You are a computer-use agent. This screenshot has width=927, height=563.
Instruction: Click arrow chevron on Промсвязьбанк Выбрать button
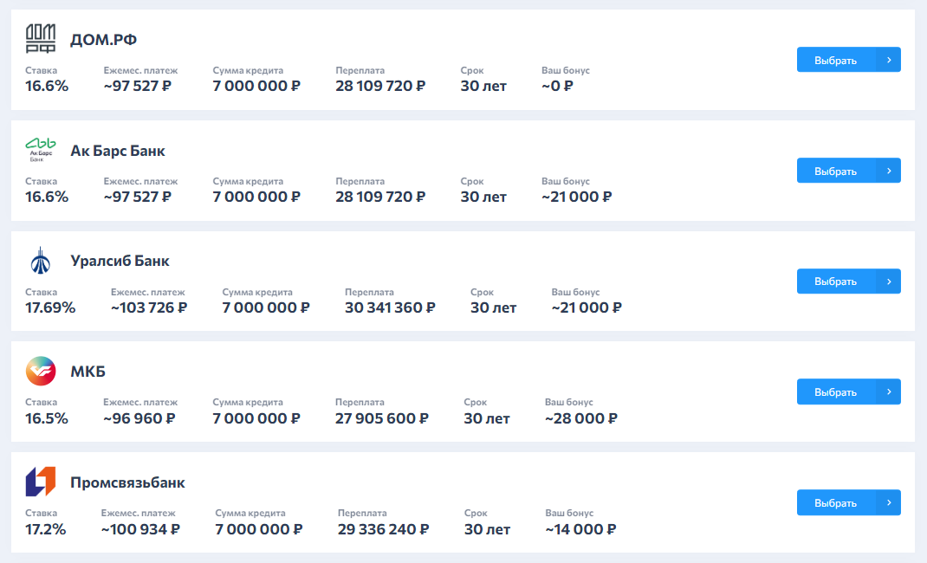[x=889, y=502]
